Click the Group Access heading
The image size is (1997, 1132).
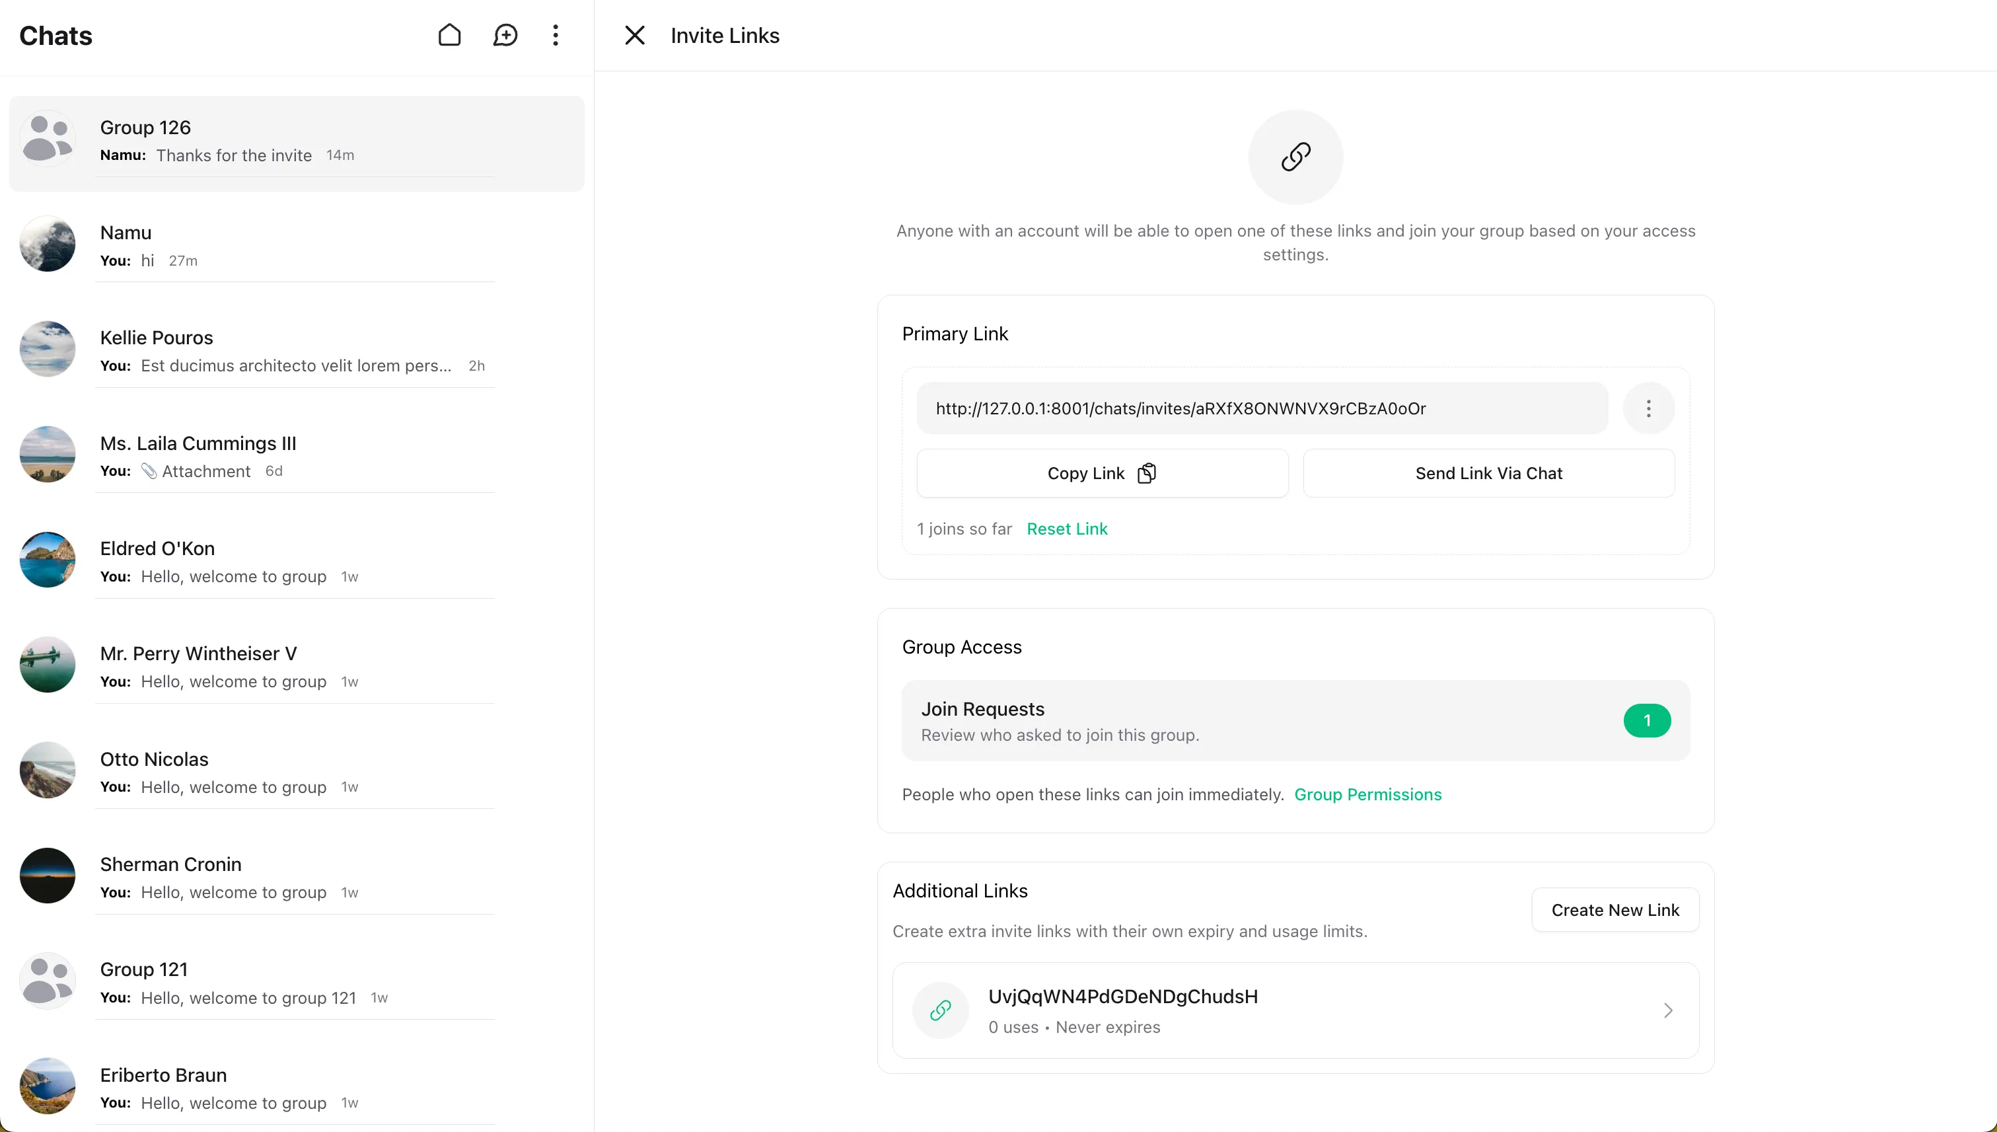[x=961, y=647]
